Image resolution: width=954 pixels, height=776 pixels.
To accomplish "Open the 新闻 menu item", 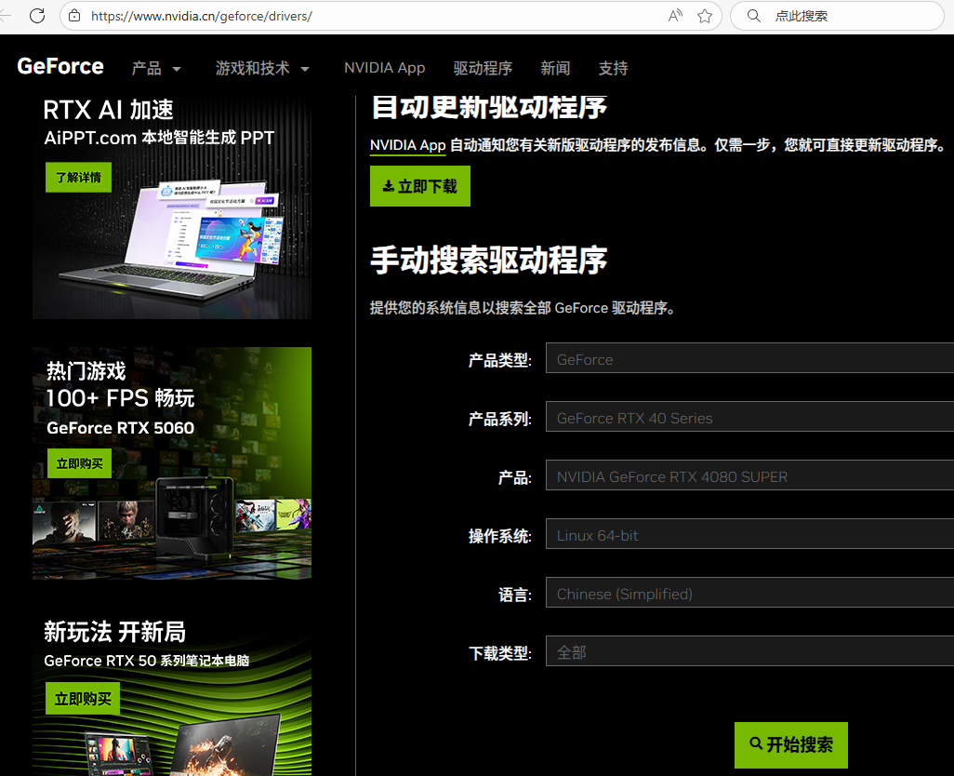I will [555, 68].
